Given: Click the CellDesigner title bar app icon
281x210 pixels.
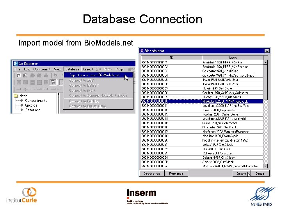Looking at the screenshot, I should [x=16, y=63].
